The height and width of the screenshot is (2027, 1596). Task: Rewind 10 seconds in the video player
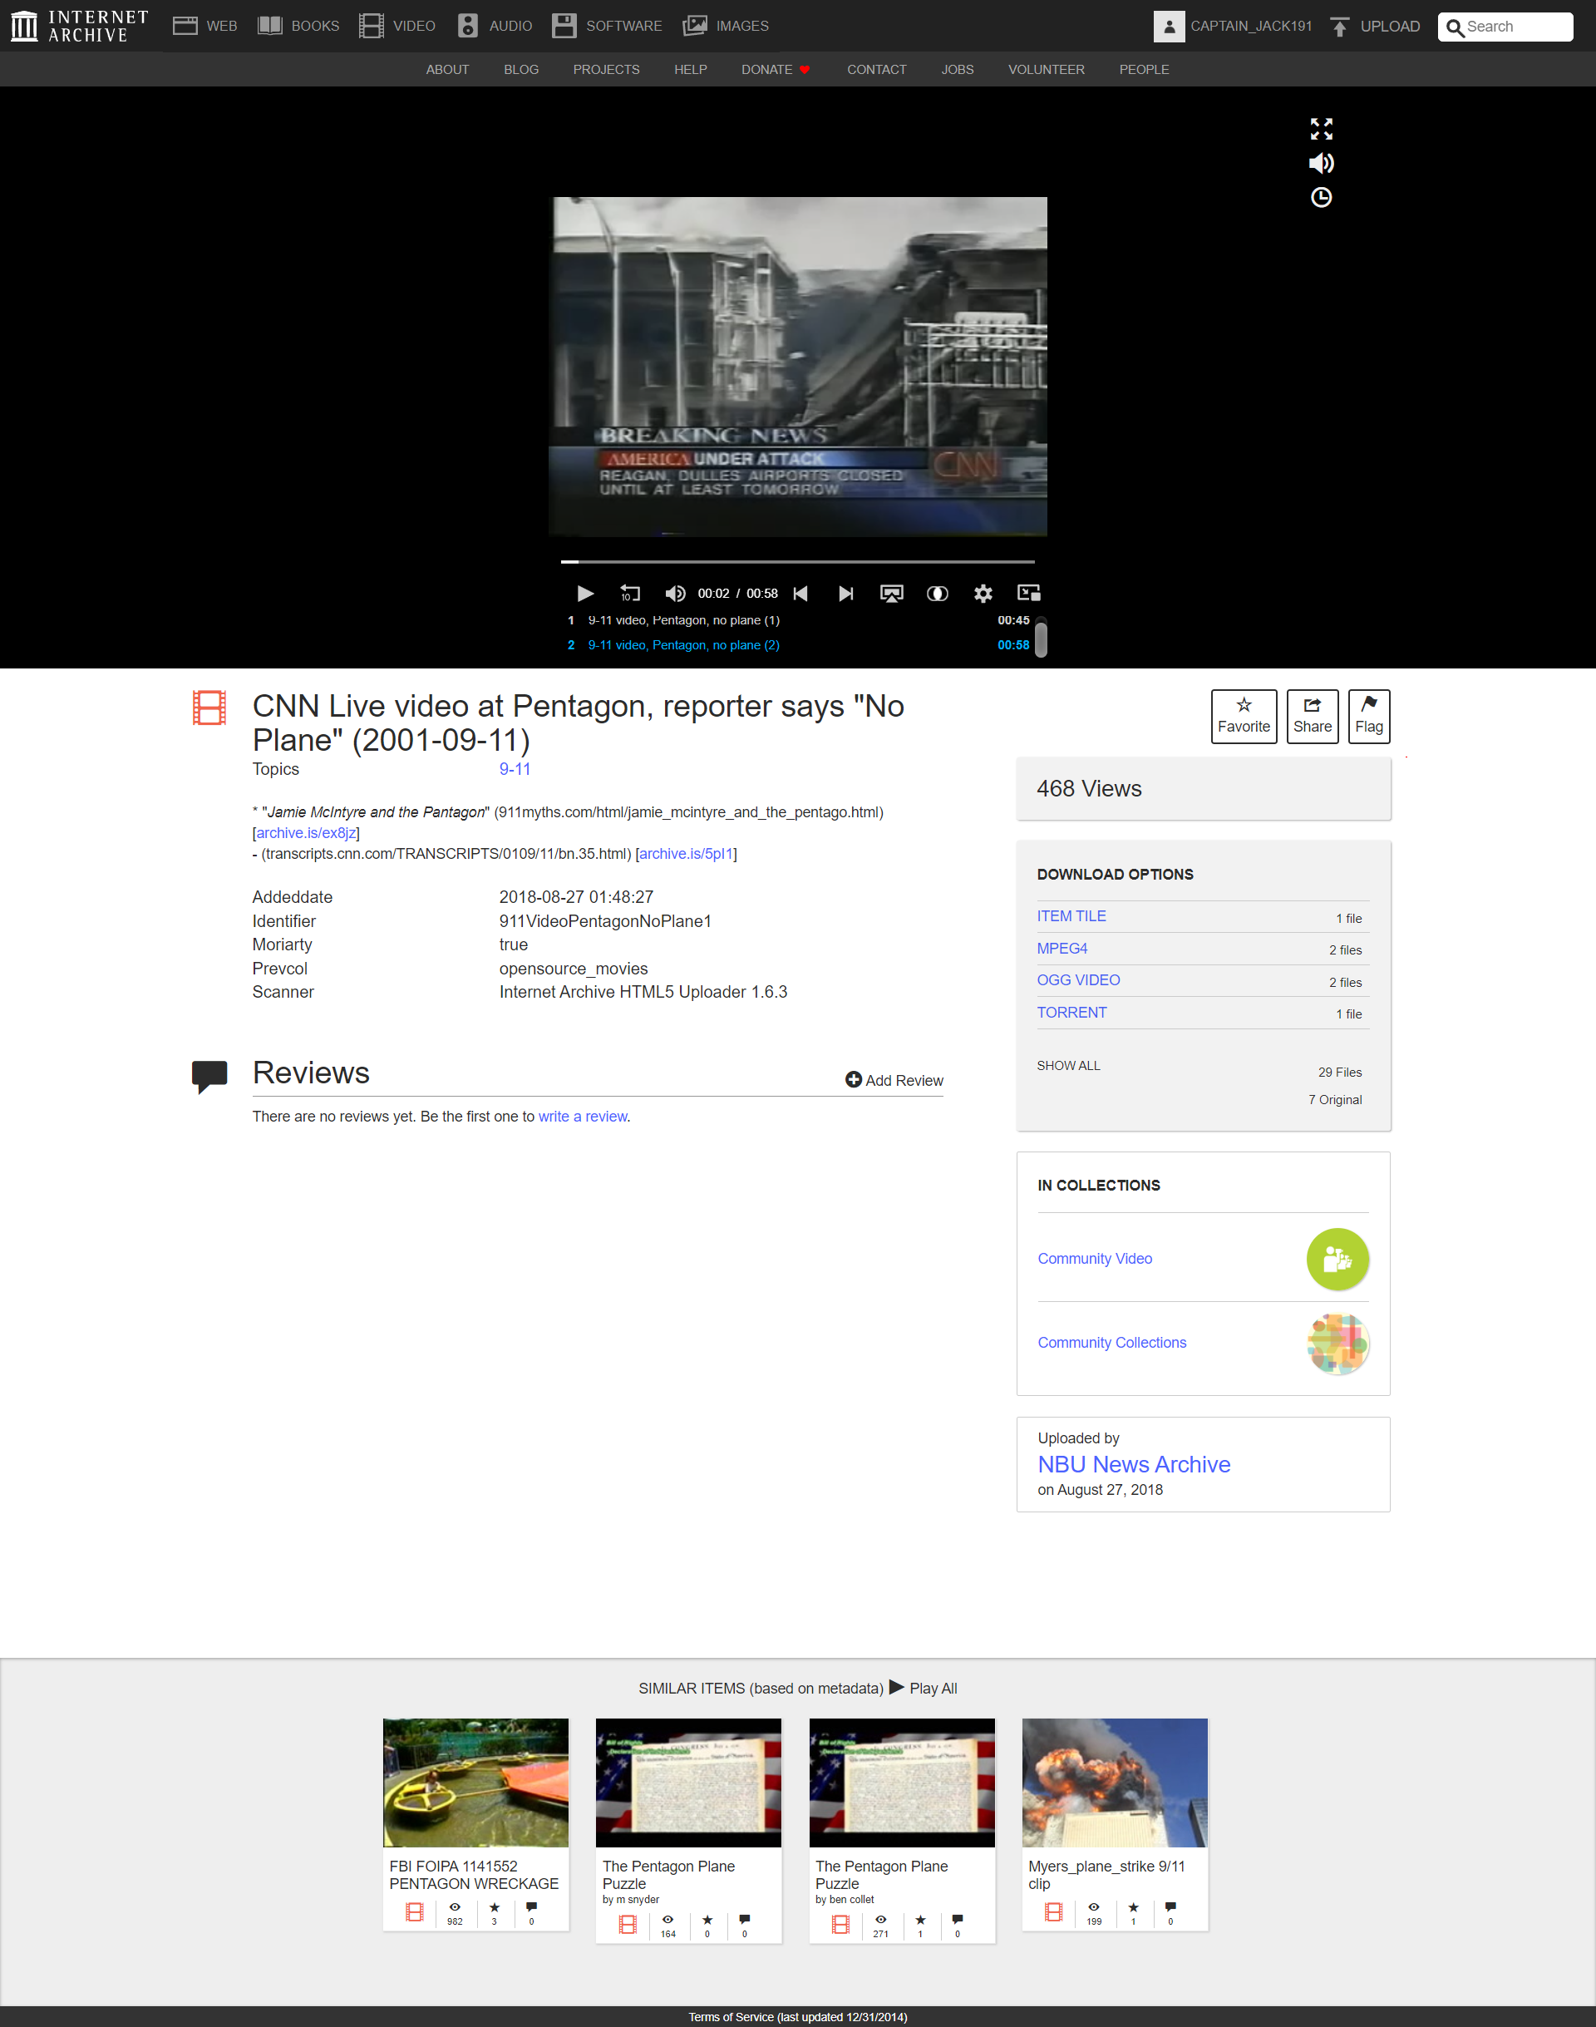pos(630,594)
